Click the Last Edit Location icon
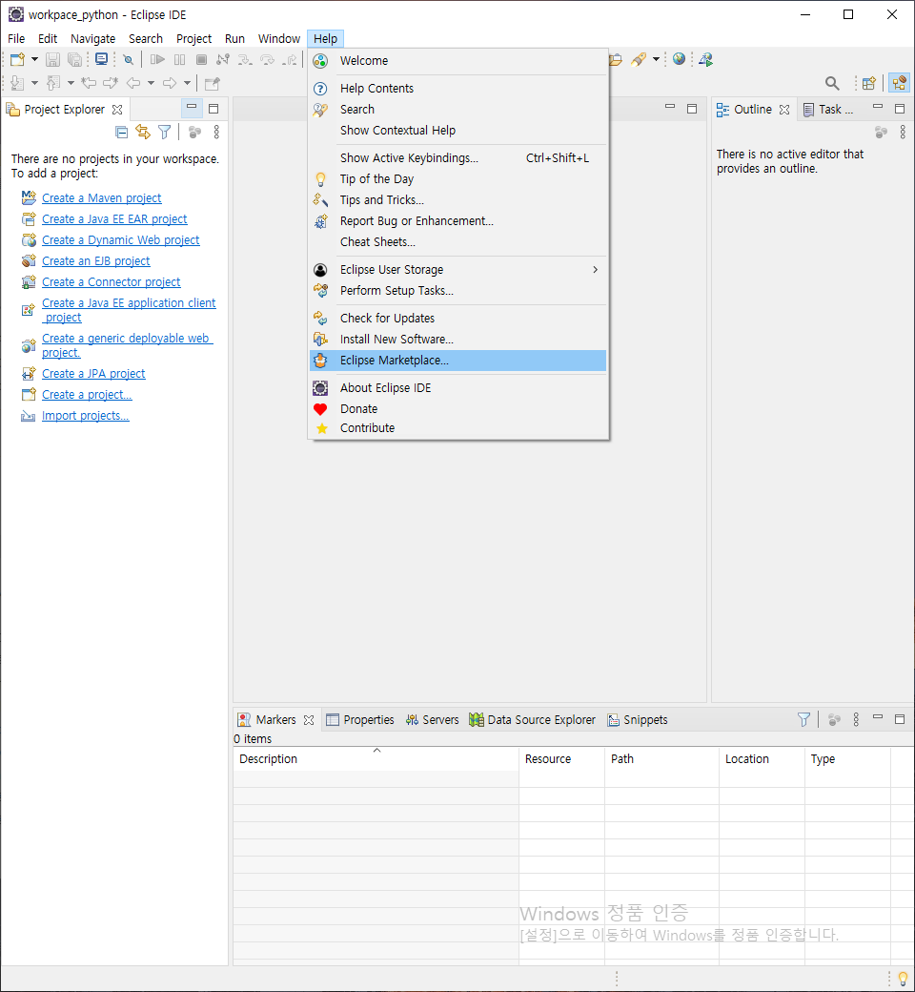Image resolution: width=915 pixels, height=992 pixels. 89,83
